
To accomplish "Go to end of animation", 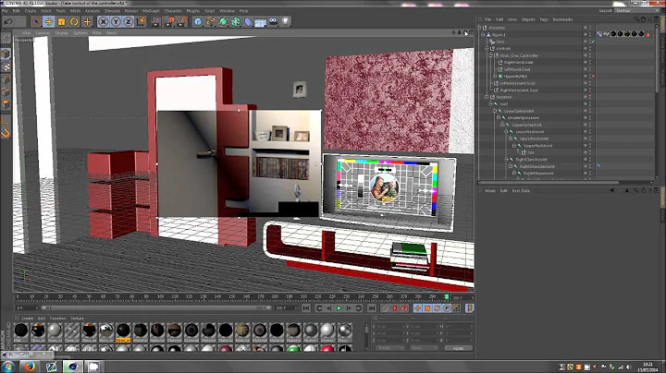I will [x=371, y=308].
